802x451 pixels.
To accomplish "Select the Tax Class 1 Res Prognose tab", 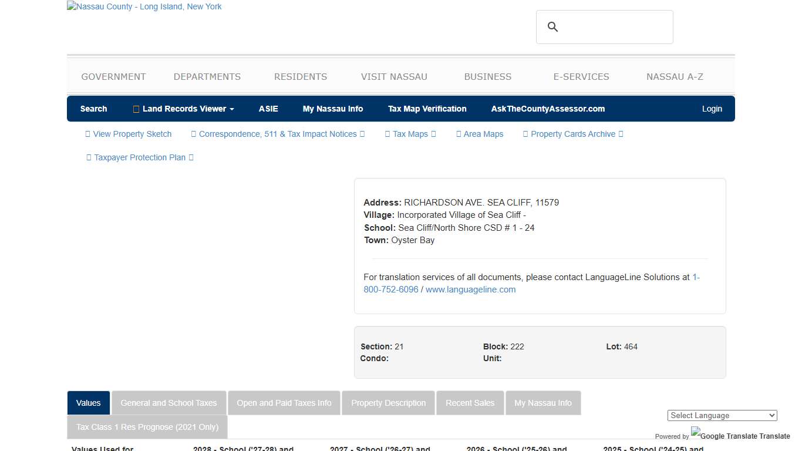I will point(147,427).
